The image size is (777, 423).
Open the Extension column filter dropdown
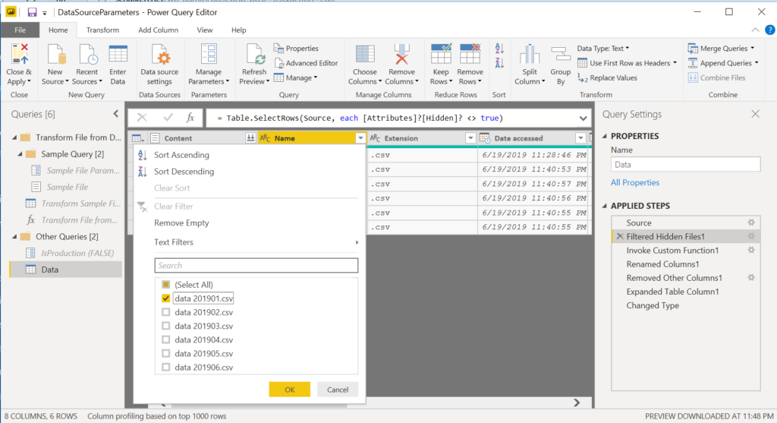[470, 138]
